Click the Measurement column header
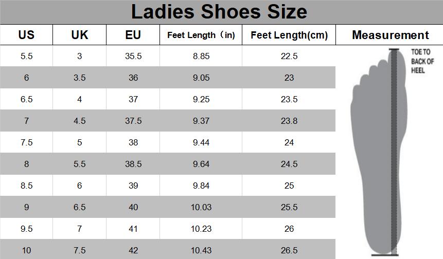This screenshot has height=259, width=443. (x=390, y=35)
